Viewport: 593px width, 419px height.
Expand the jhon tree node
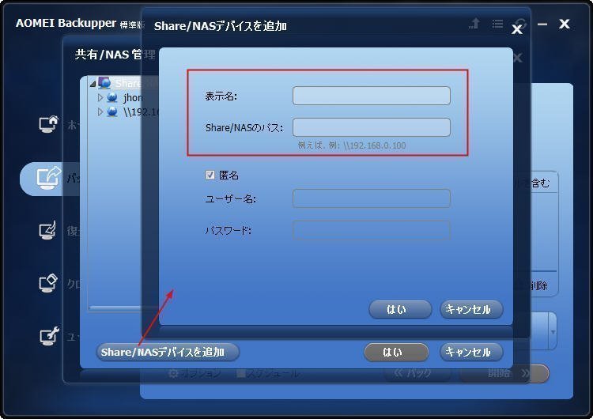click(100, 97)
